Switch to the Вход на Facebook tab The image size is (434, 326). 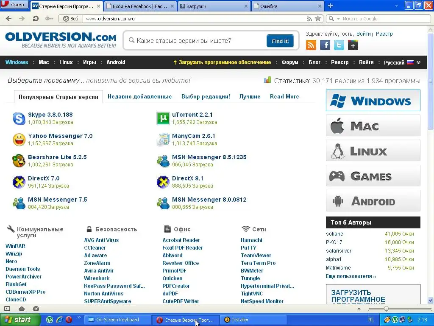coord(140,6)
